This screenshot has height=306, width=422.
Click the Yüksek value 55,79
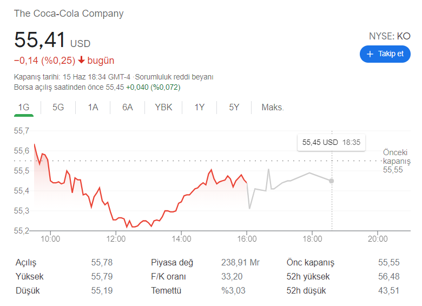tap(102, 276)
